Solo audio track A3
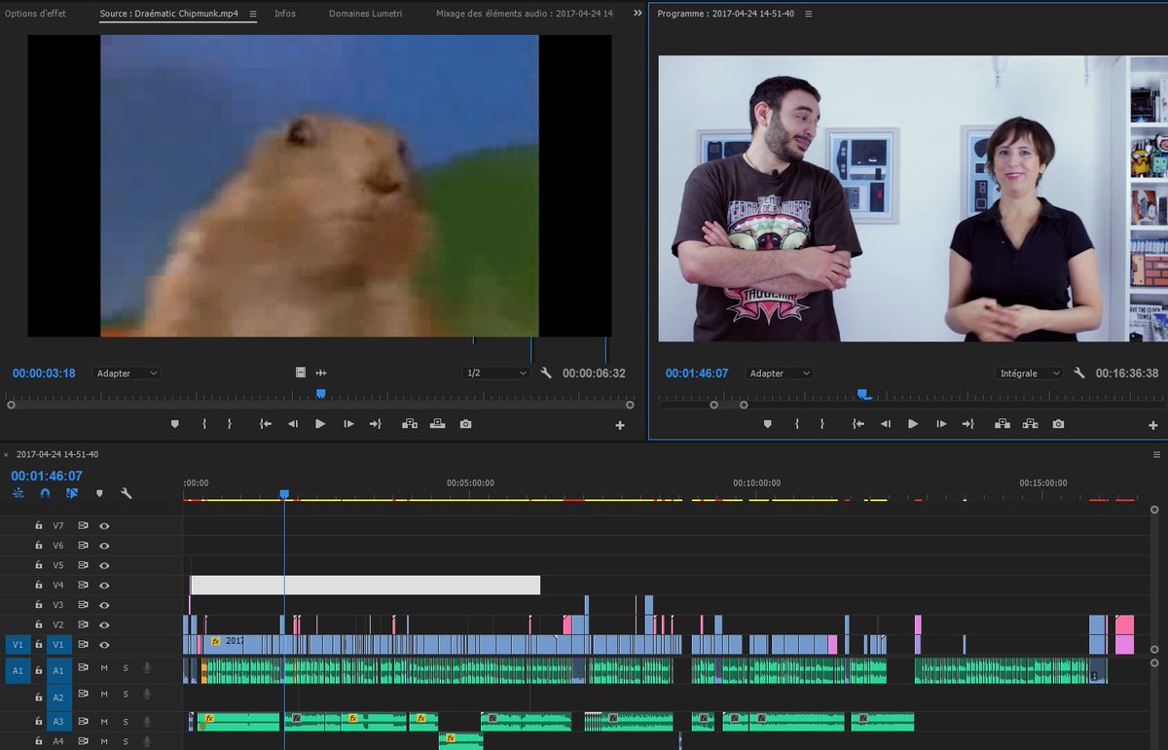Viewport: 1168px width, 750px height. (x=126, y=721)
